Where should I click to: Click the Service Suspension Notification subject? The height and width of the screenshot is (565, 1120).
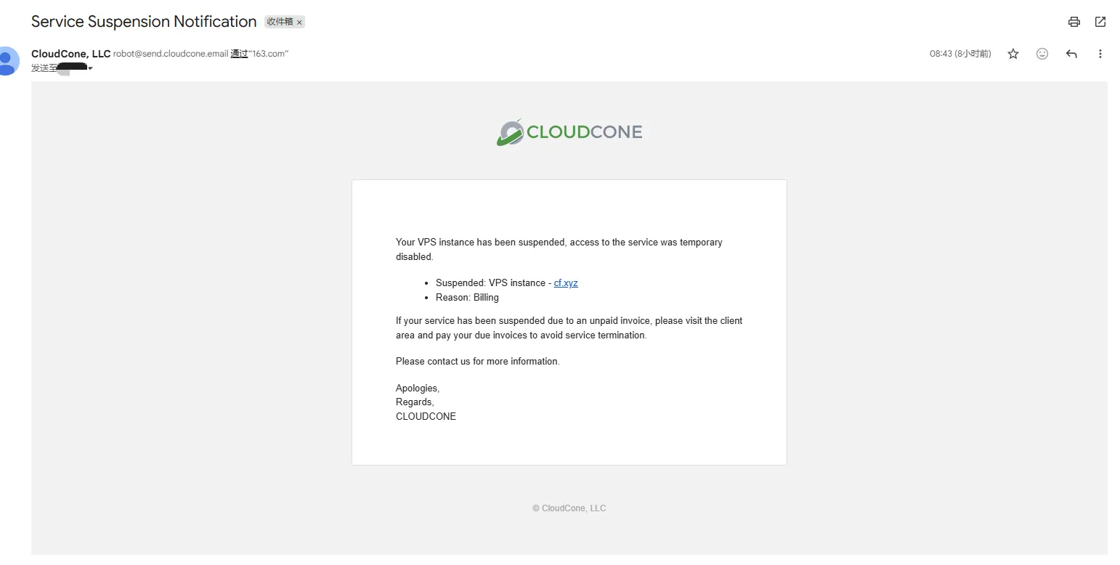pyautogui.click(x=144, y=22)
